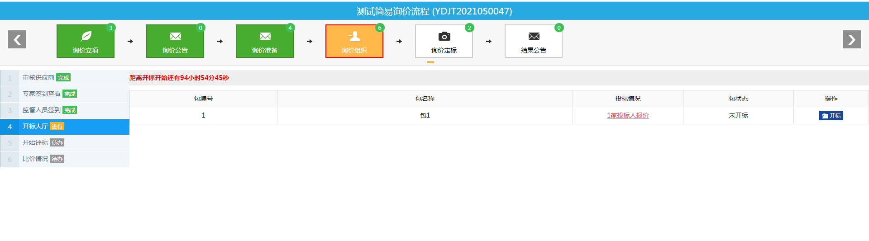Select the 询价组织 step tile

point(354,41)
